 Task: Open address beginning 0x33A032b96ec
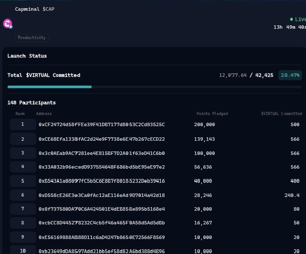(102, 167)
